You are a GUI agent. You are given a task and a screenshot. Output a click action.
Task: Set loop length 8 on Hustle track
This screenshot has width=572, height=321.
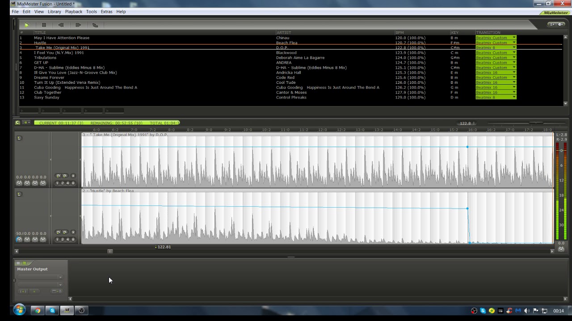coord(73,239)
